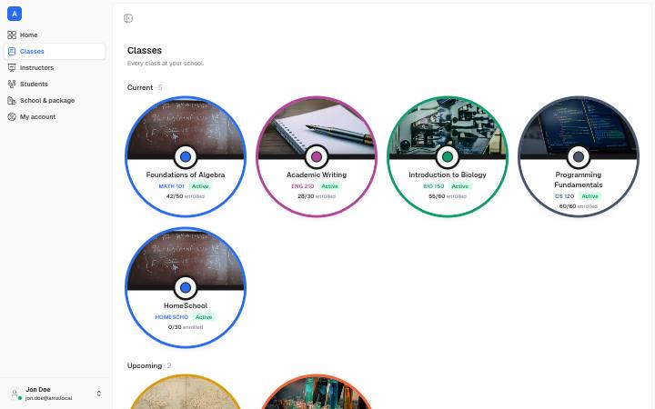
Task: Click the Current section heading
Action: [140, 87]
